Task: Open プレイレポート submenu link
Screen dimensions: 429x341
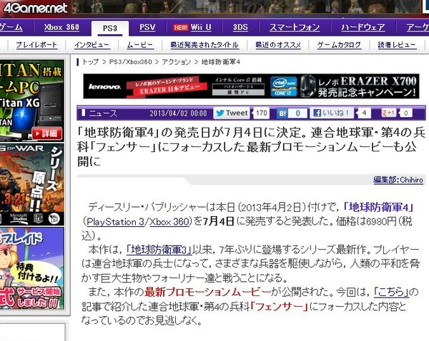Action: click(x=36, y=45)
